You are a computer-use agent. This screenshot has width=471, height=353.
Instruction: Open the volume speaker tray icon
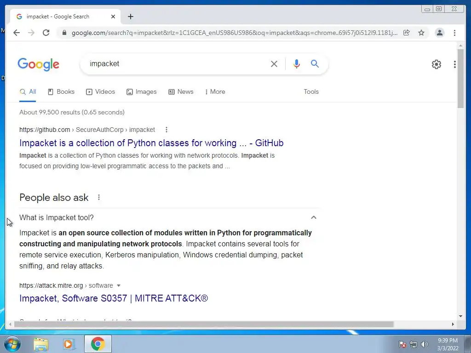coord(424,344)
